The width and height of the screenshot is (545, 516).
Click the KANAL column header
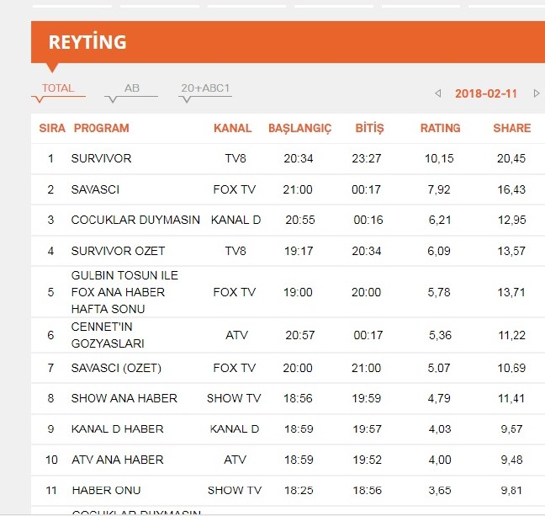[232, 129]
